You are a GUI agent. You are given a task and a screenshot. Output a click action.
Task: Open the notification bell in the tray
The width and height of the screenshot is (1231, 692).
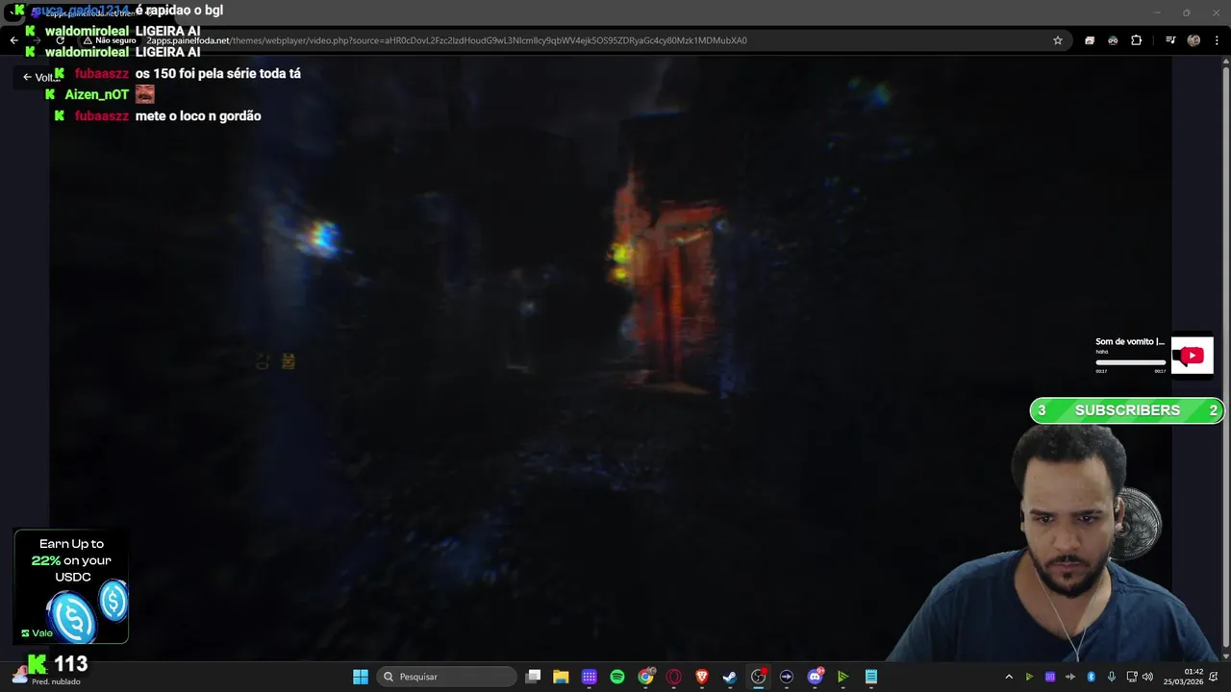click(x=1216, y=677)
